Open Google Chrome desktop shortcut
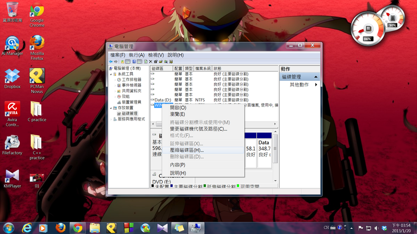 click(37, 15)
